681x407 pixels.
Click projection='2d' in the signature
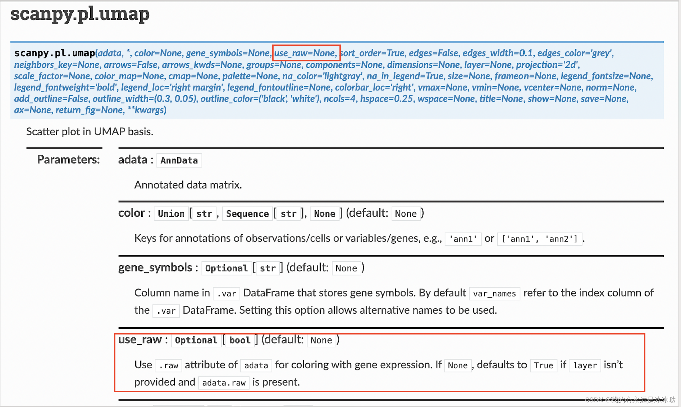547,65
